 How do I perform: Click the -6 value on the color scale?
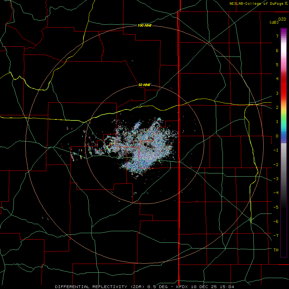click(x=276, y=222)
